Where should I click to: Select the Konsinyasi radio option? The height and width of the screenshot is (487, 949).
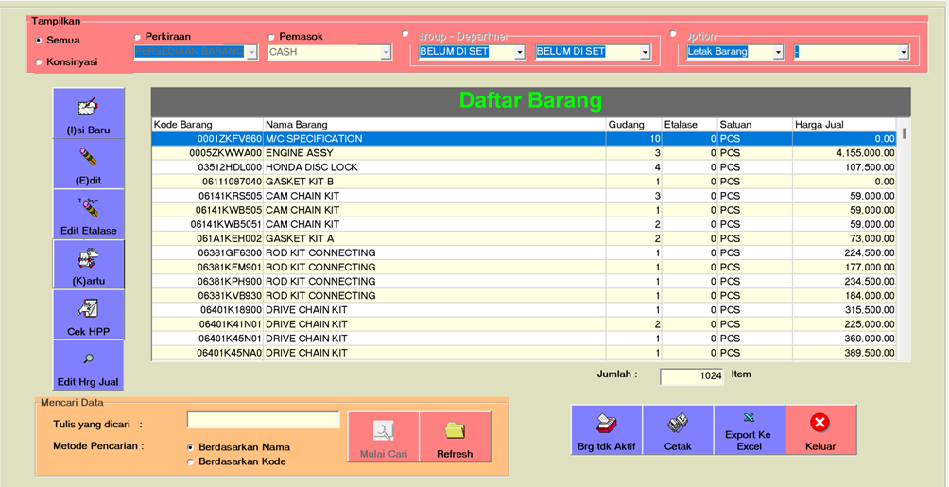(x=39, y=62)
